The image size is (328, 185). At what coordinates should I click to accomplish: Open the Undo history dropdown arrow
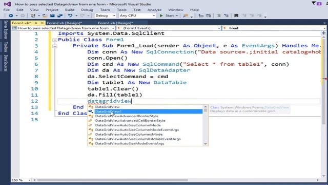coord(76,16)
